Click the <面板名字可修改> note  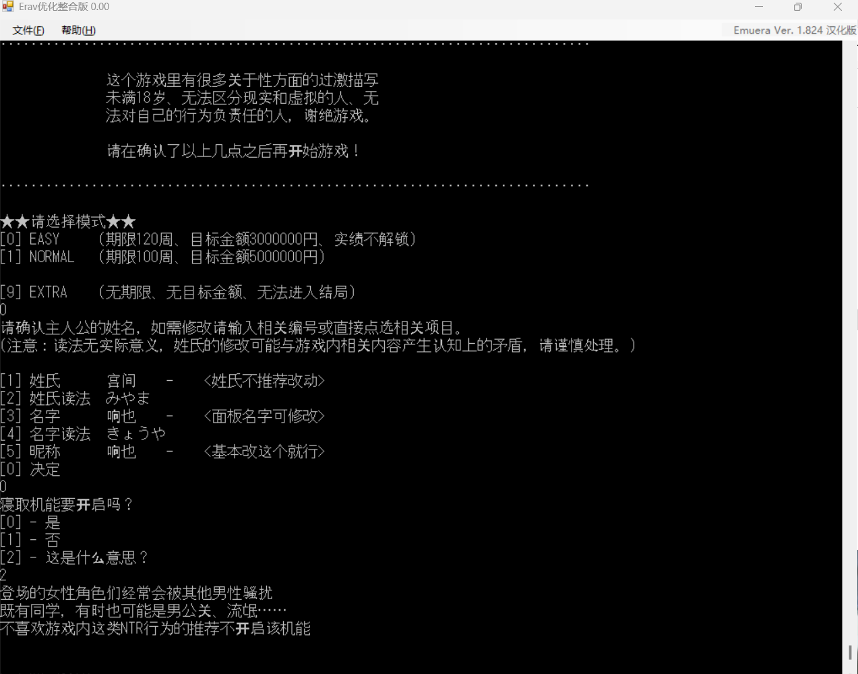(264, 416)
